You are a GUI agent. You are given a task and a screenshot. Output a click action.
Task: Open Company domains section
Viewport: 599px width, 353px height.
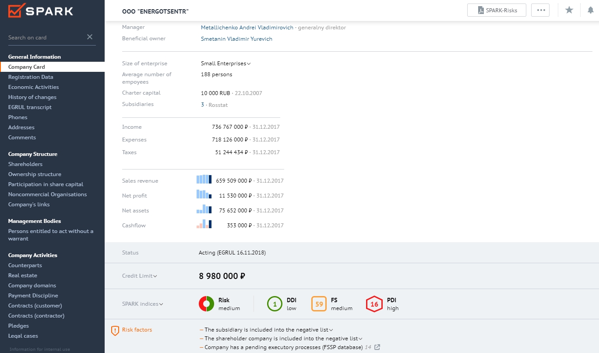click(32, 286)
